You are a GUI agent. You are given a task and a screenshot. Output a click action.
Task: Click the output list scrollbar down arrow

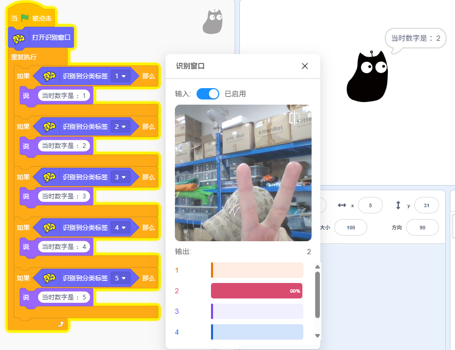point(317,336)
